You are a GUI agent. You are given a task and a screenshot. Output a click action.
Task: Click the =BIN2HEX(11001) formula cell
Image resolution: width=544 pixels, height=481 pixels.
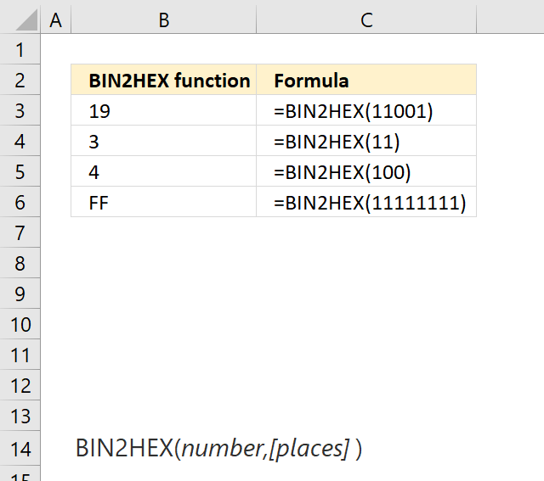pyautogui.click(x=366, y=110)
